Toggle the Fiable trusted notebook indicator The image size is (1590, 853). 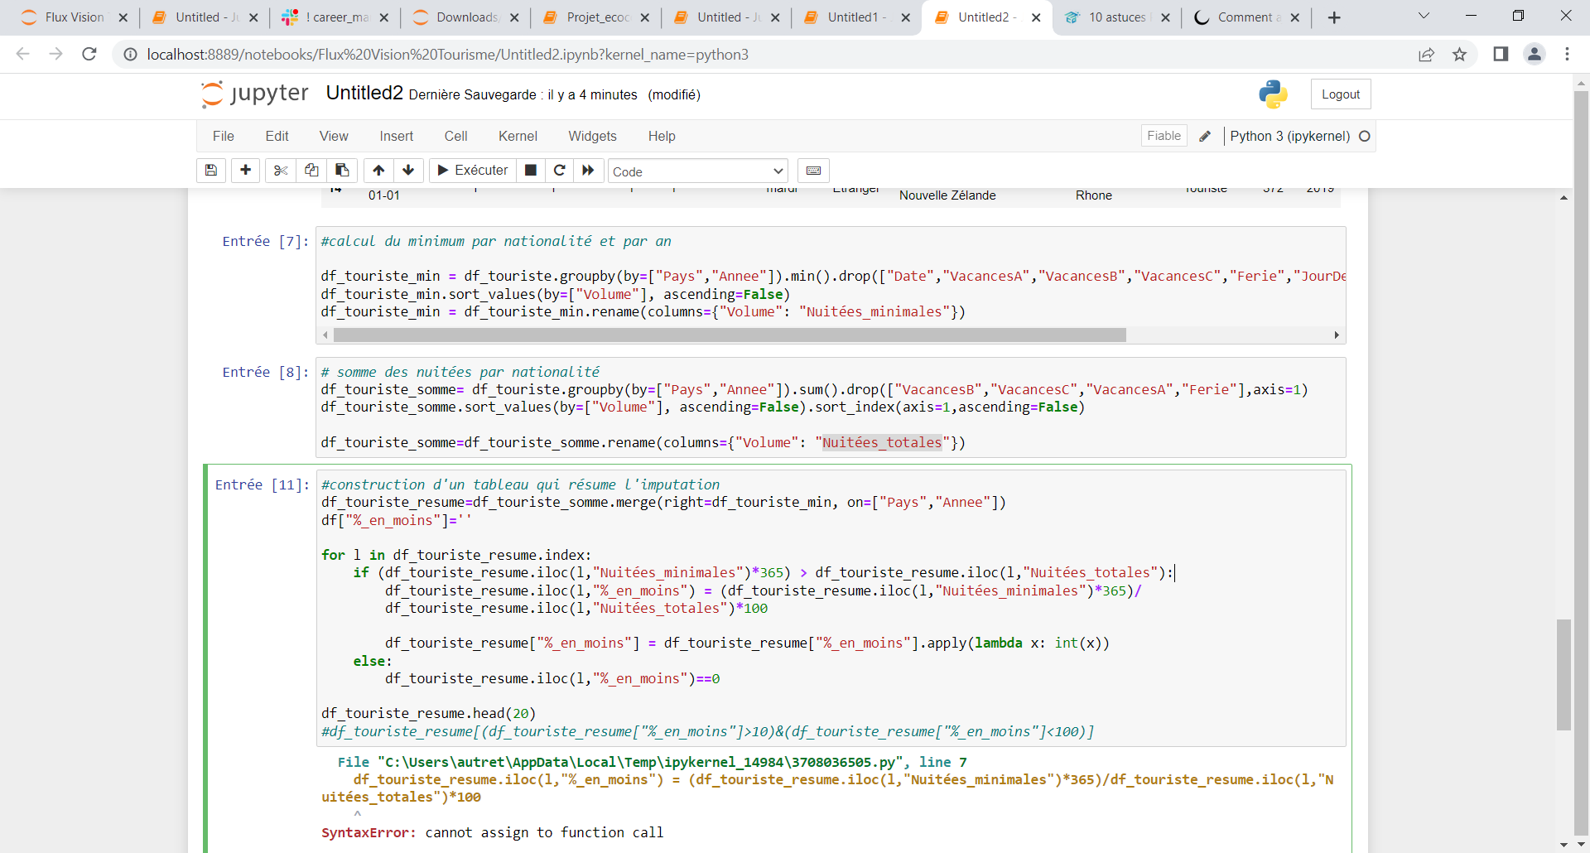1164,136
